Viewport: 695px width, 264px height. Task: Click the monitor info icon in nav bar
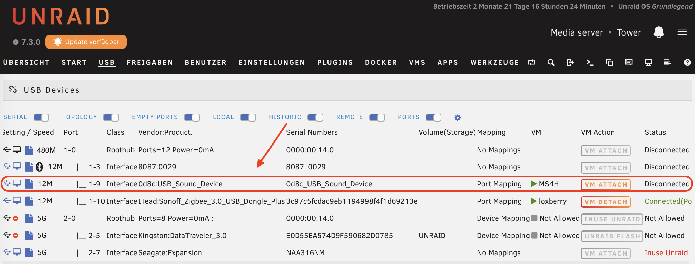pyautogui.click(x=648, y=62)
